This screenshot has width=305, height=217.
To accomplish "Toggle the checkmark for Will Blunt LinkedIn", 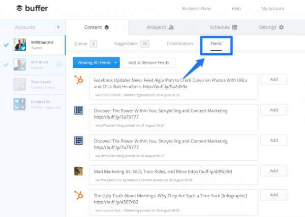I will tap(6, 64).
